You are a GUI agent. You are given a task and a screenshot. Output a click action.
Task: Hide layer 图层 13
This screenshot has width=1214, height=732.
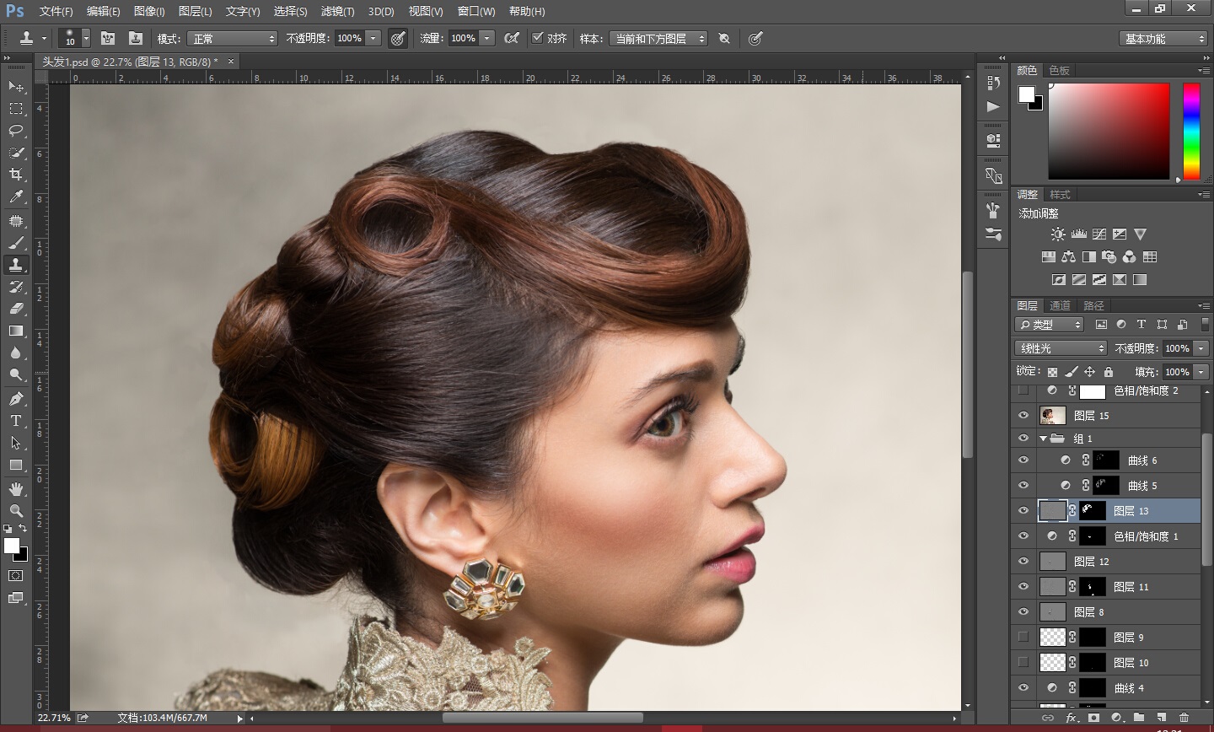(1023, 511)
